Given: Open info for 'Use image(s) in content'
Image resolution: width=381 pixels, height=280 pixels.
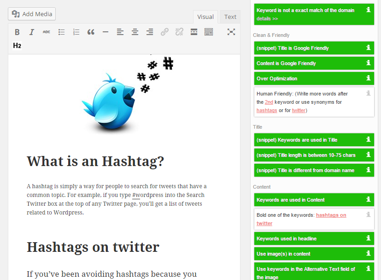Looking at the screenshot, I should [x=369, y=253].
